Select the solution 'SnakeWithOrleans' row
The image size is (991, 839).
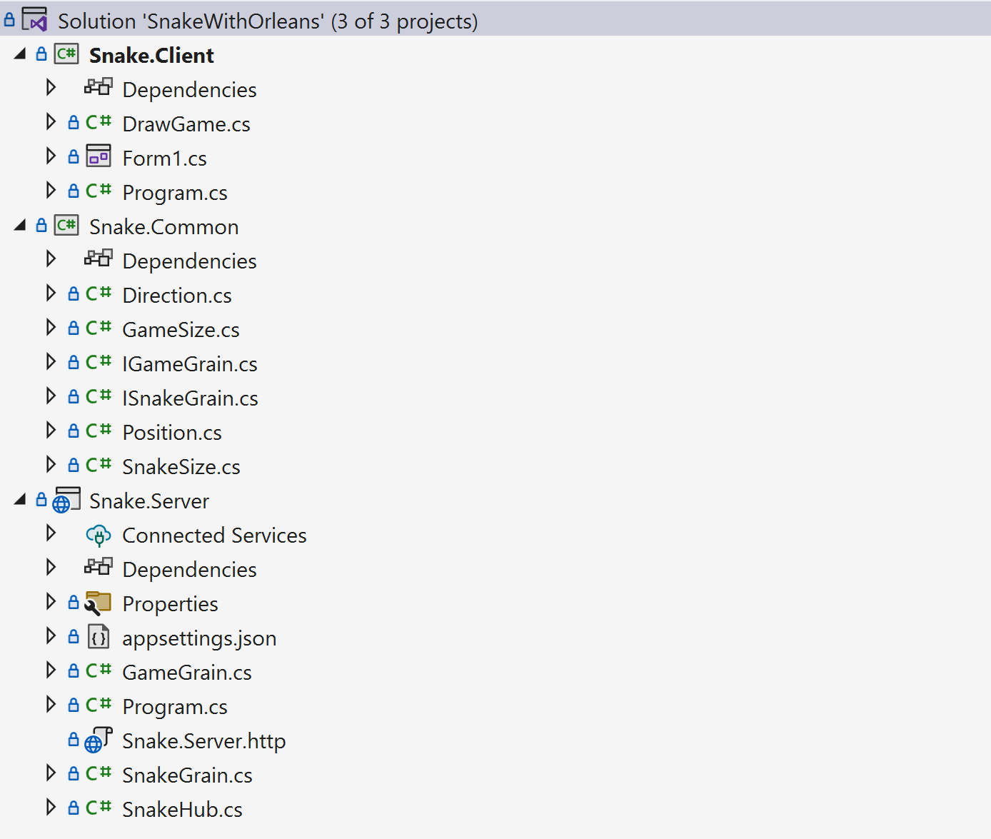[x=495, y=19]
